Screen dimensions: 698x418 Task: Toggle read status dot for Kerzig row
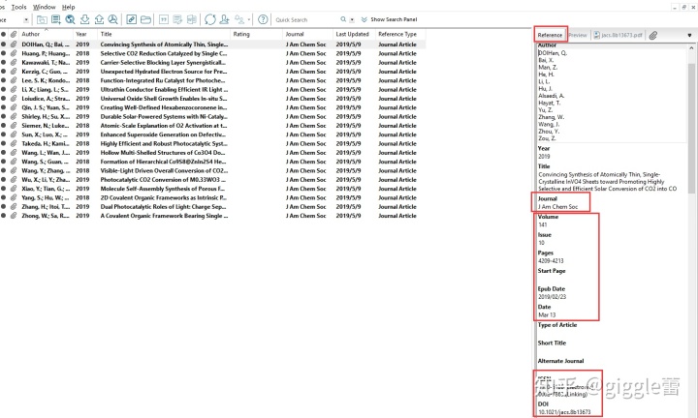(4, 72)
